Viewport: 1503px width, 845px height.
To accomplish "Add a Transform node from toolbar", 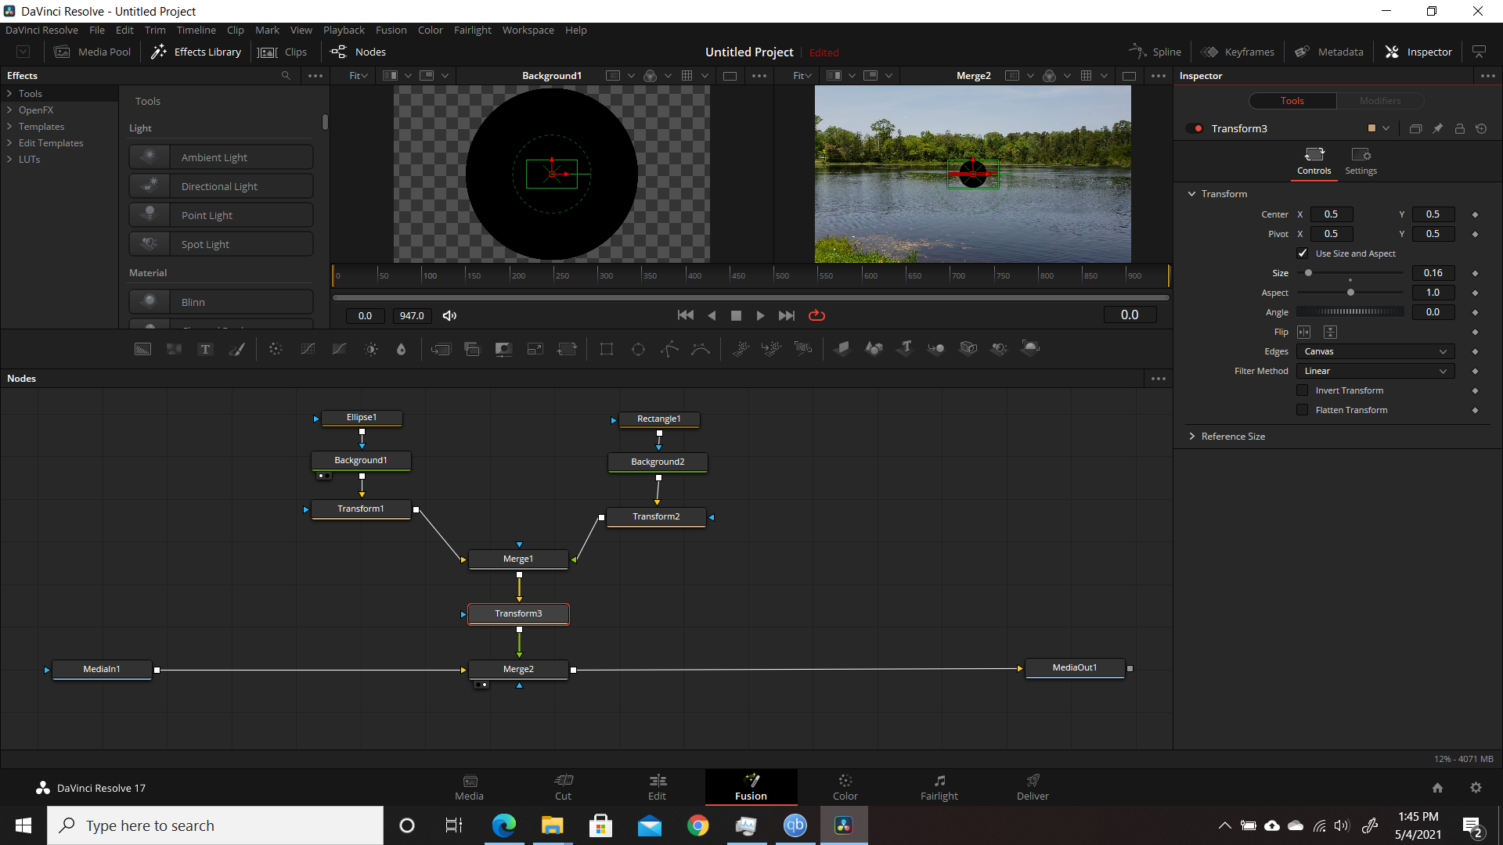I will (567, 349).
